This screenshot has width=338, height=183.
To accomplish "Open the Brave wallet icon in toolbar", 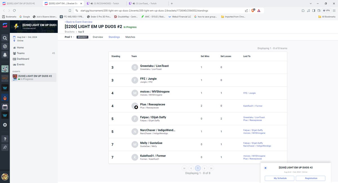I will (319, 10).
